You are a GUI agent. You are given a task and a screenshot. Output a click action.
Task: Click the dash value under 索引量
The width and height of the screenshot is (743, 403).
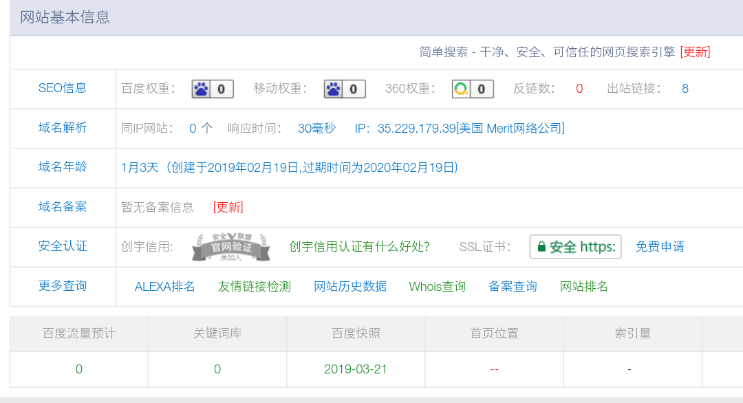[629, 369]
